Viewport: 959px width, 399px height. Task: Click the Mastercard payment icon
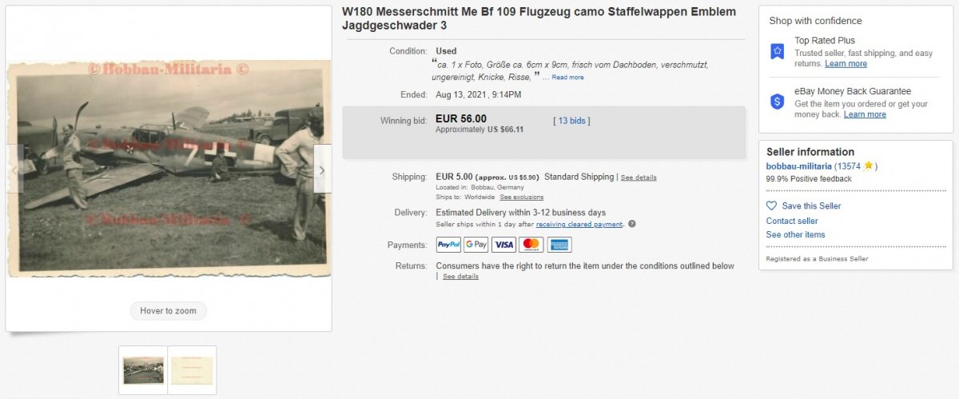[x=531, y=245]
